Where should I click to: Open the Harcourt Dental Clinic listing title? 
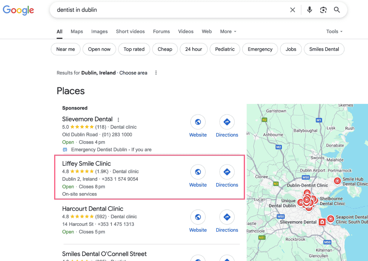(x=93, y=209)
